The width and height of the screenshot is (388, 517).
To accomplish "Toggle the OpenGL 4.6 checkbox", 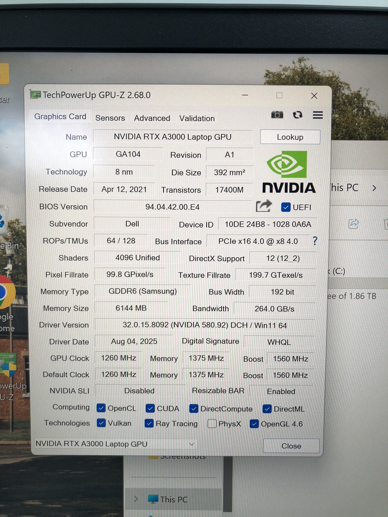I will (254, 424).
